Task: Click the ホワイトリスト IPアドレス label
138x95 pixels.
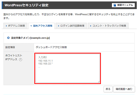Action: point(14,57)
